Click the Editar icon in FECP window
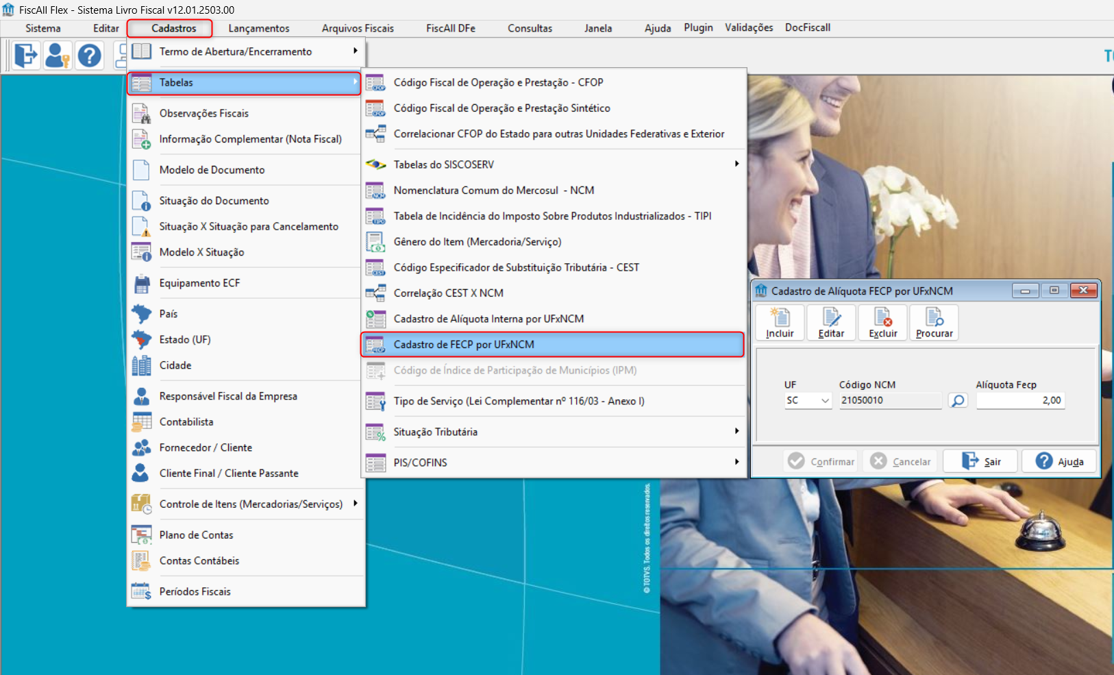The width and height of the screenshot is (1114, 675). pyautogui.click(x=831, y=323)
